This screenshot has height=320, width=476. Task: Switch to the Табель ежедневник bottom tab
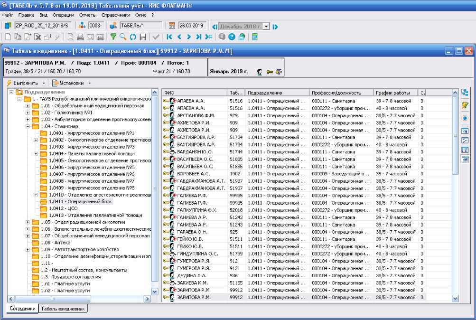point(63,309)
